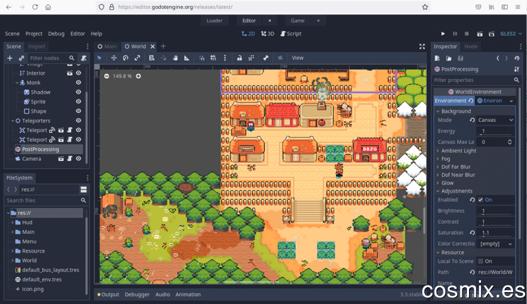Click the Play project button
Screen dimensions: 527x304
click(x=443, y=34)
